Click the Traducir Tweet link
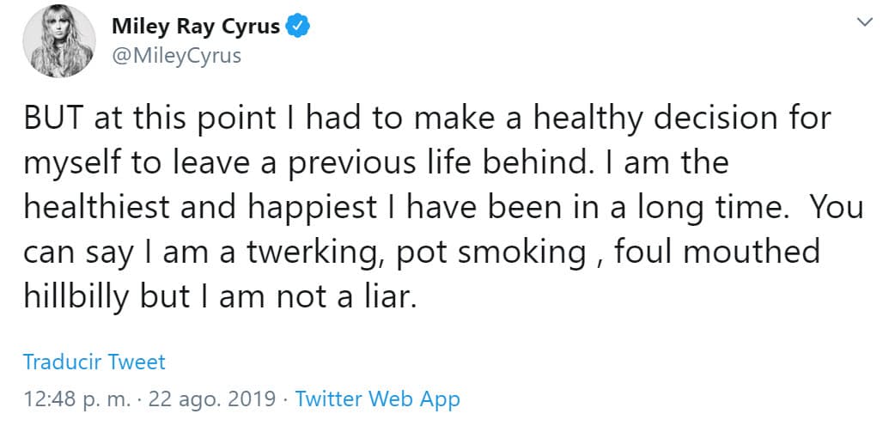 (x=94, y=362)
